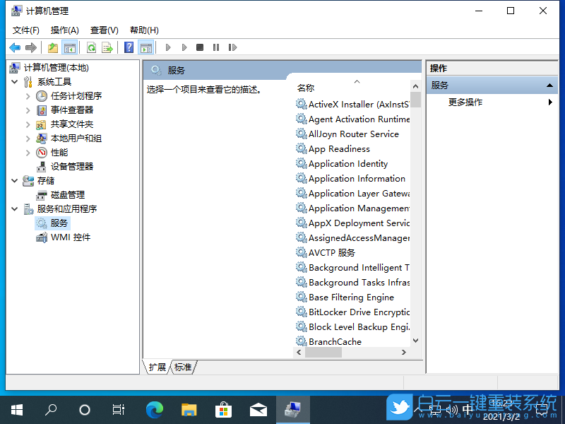Image resolution: width=565 pixels, height=424 pixels.
Task: Open the Microsoft Edge icon on the taskbar
Action: (153, 409)
